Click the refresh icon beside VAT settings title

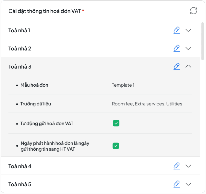(193, 11)
